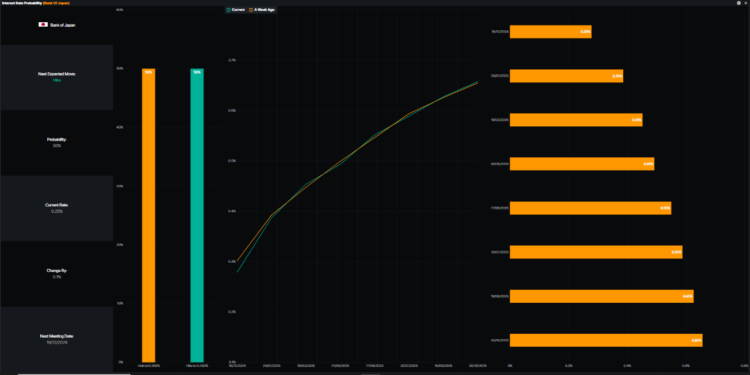The width and height of the screenshot is (750, 375).
Task: Select the 01/05/2025 implied rate bar
Action: point(582,164)
